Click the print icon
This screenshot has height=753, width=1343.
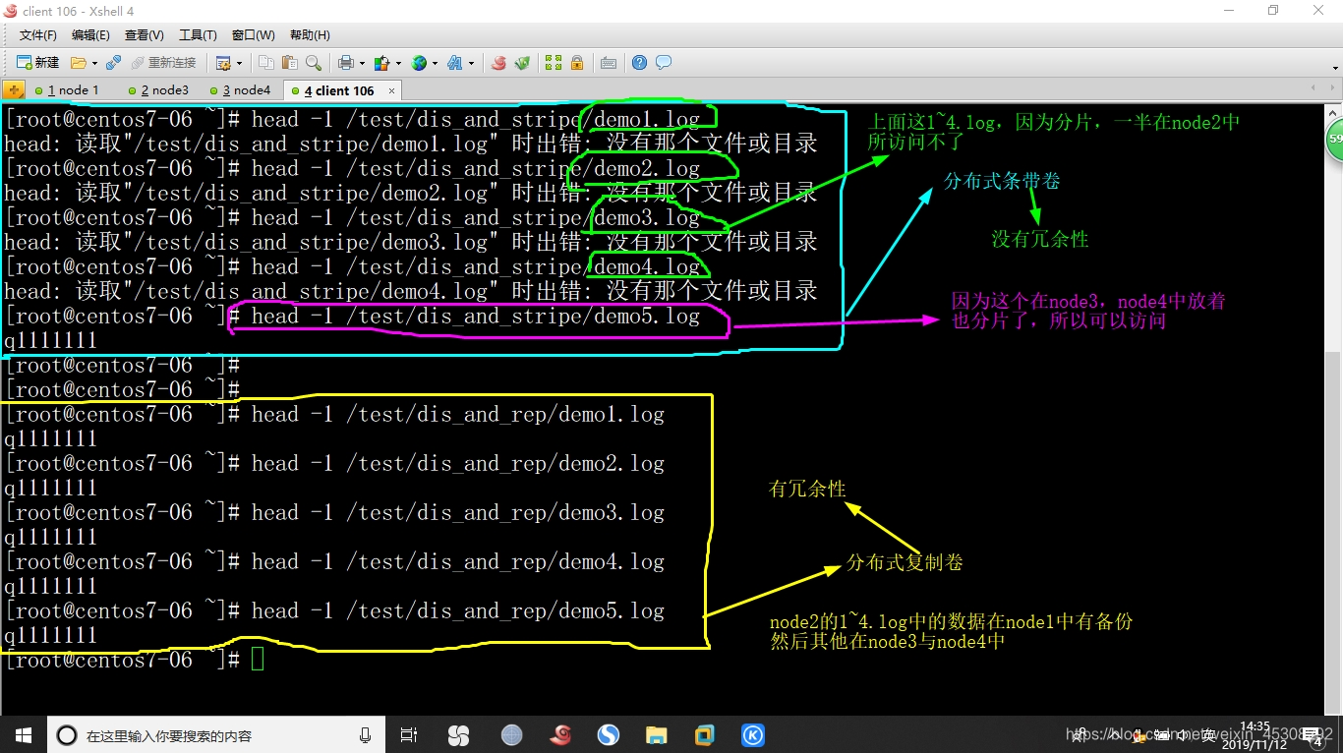pos(346,62)
